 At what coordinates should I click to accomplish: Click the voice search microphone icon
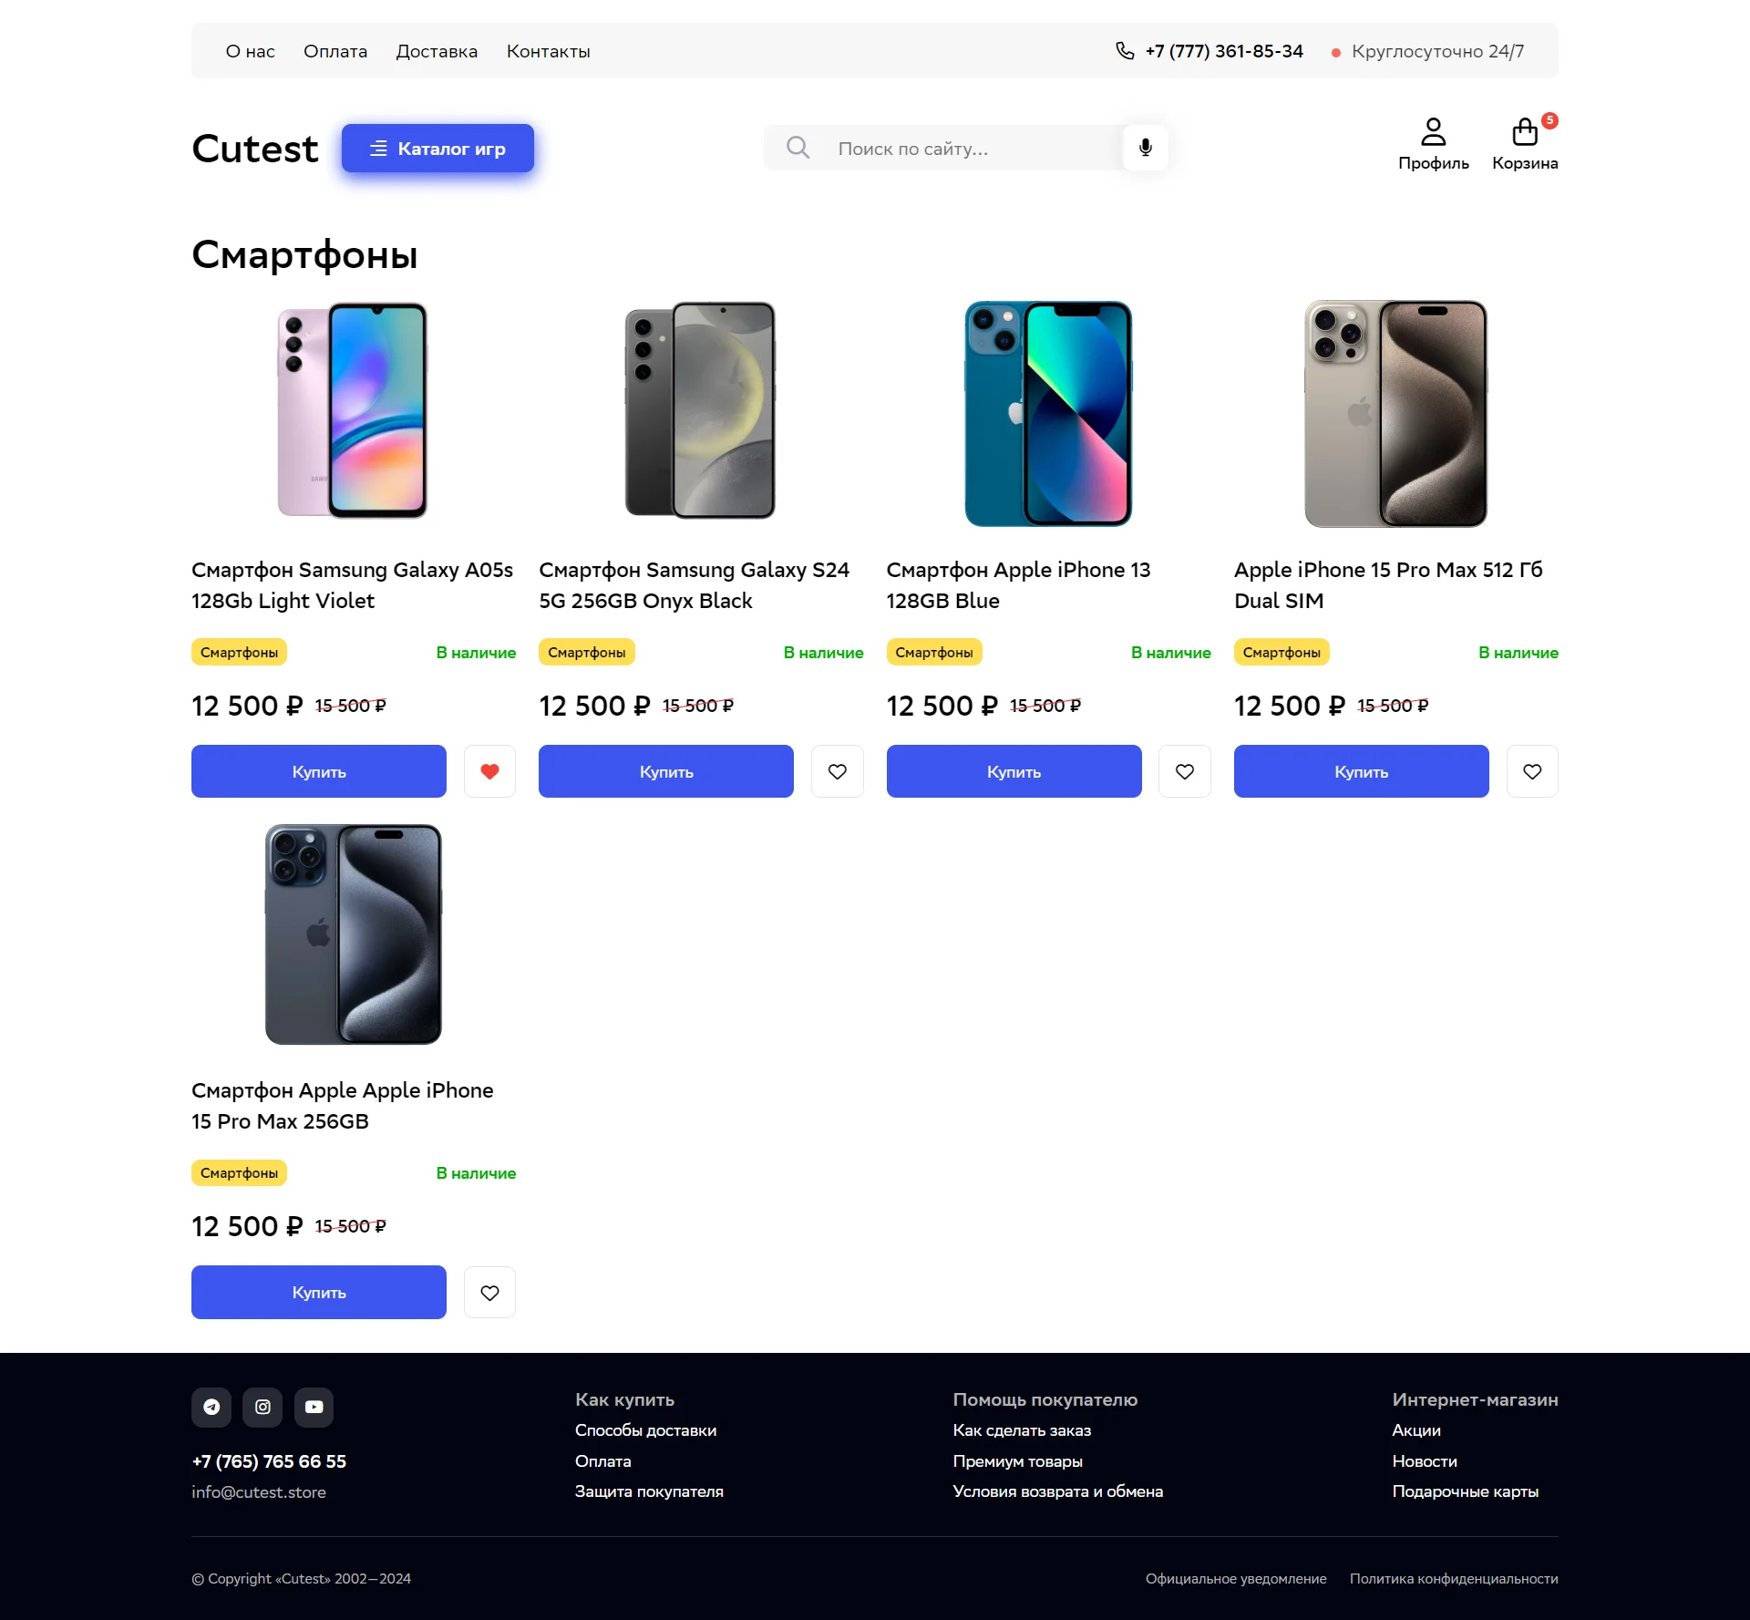(1146, 148)
